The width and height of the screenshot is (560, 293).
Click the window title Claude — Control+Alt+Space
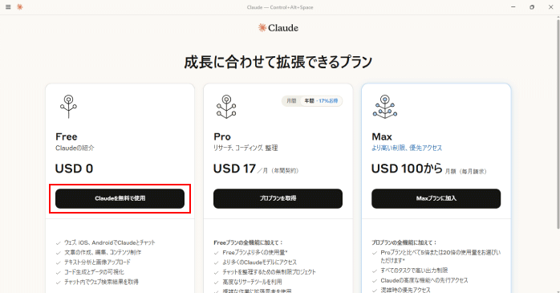click(x=280, y=7)
